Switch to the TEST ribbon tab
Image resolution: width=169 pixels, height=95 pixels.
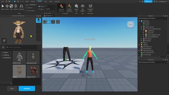point(46,1)
